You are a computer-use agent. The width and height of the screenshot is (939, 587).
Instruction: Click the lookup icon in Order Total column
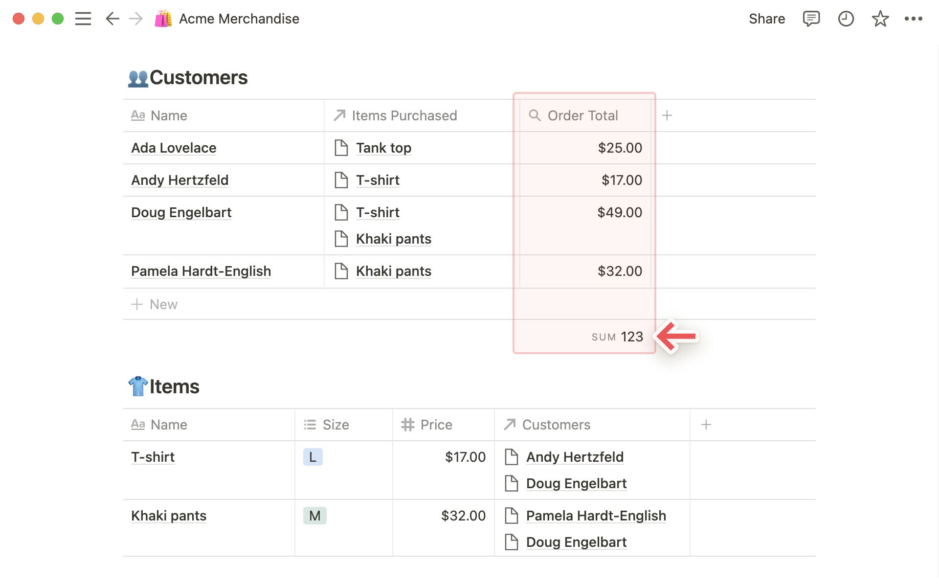(535, 115)
